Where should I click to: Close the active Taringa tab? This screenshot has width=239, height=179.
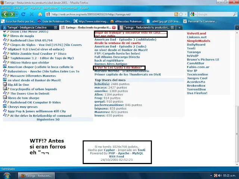(114, 28)
